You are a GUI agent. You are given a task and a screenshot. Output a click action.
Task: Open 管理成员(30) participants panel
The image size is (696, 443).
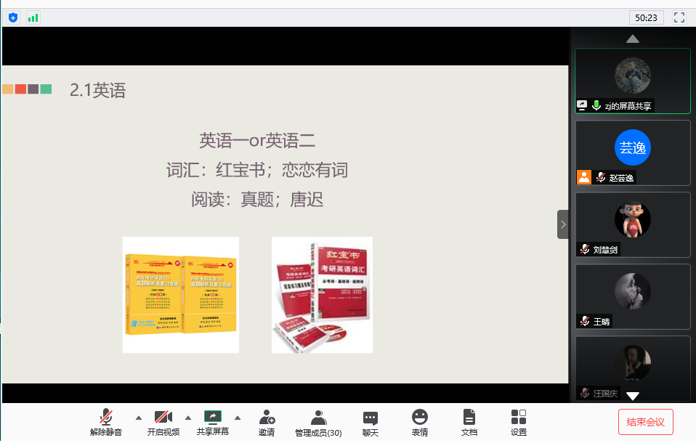pyautogui.click(x=318, y=418)
